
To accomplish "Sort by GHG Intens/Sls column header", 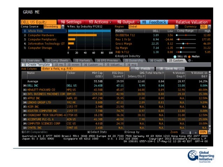I will 135,75.
